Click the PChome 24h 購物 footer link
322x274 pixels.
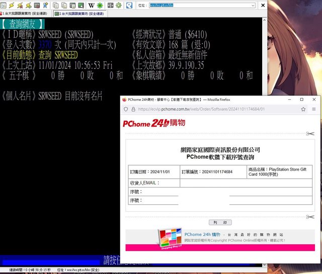(202, 234)
